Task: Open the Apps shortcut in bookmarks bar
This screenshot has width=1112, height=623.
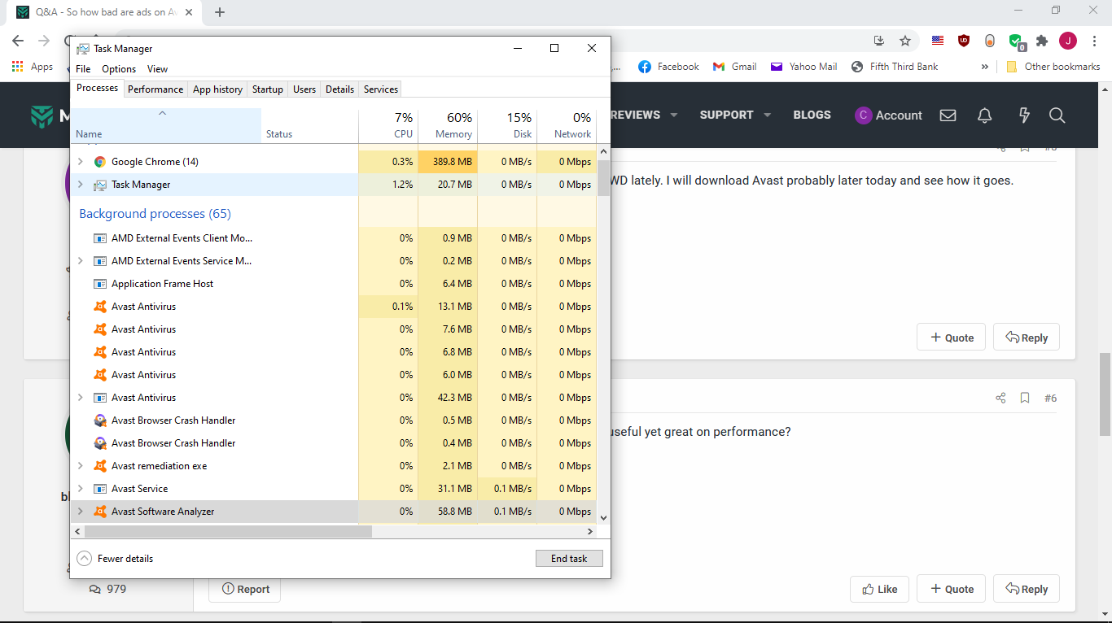Action: point(33,67)
